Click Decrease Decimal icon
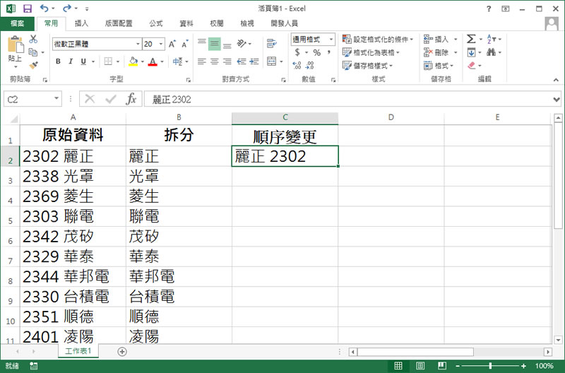Screen dimensions: 565x373 click(x=309, y=65)
